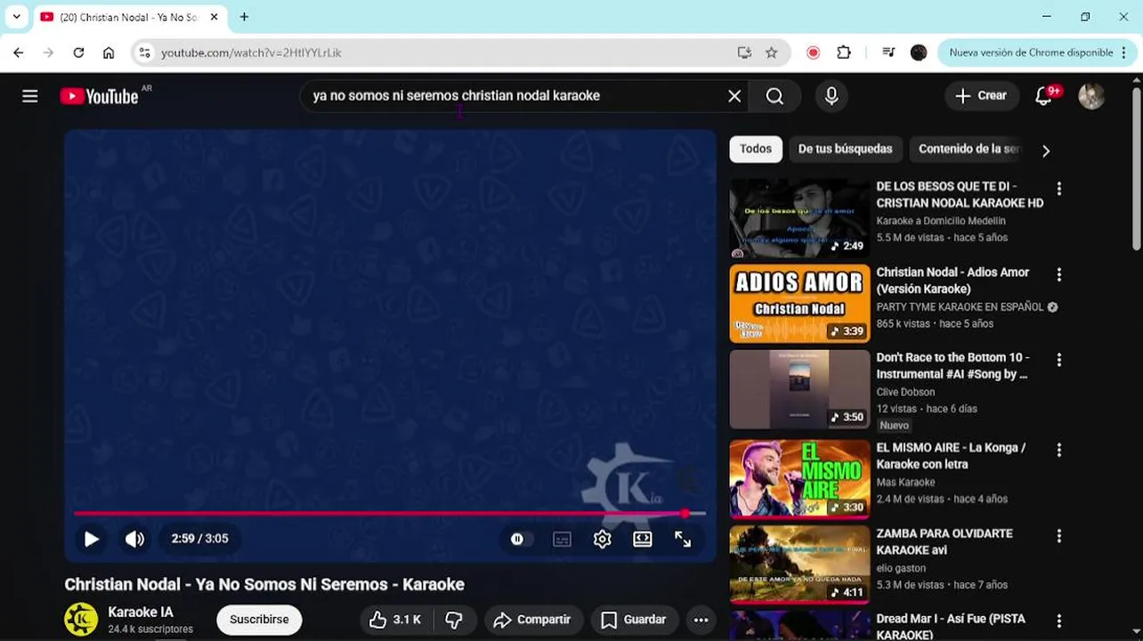Screen dimensions: 1143x641
Task: Open options for Zamba Para Olvidarte video
Action: pos(1058,536)
